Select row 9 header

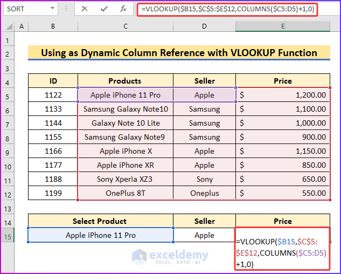click(x=8, y=151)
